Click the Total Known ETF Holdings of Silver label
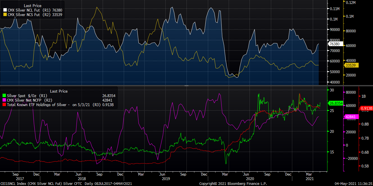Screen dimensions: 373x186 click(x=39, y=105)
